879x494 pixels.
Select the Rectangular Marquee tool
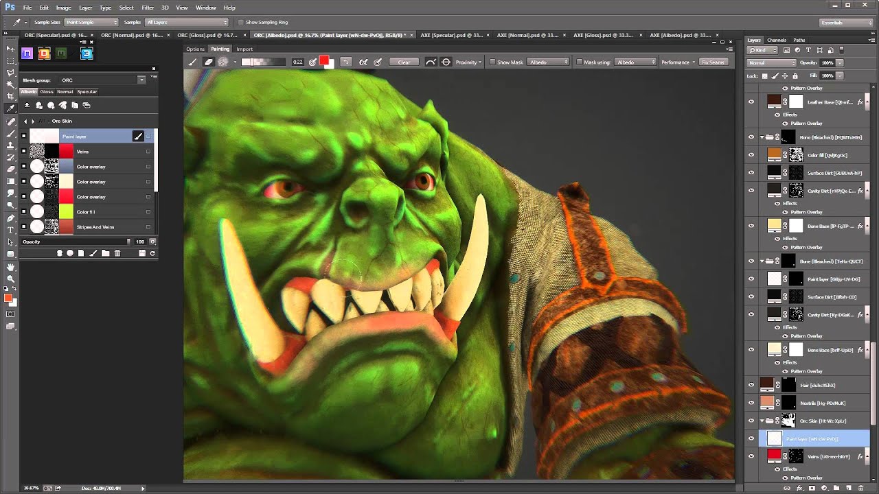[x=11, y=60]
